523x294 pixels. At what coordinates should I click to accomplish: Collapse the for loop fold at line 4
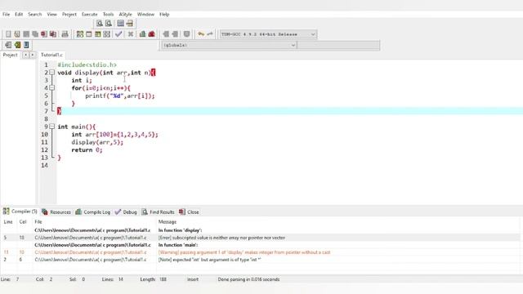pyautogui.click(x=51, y=87)
